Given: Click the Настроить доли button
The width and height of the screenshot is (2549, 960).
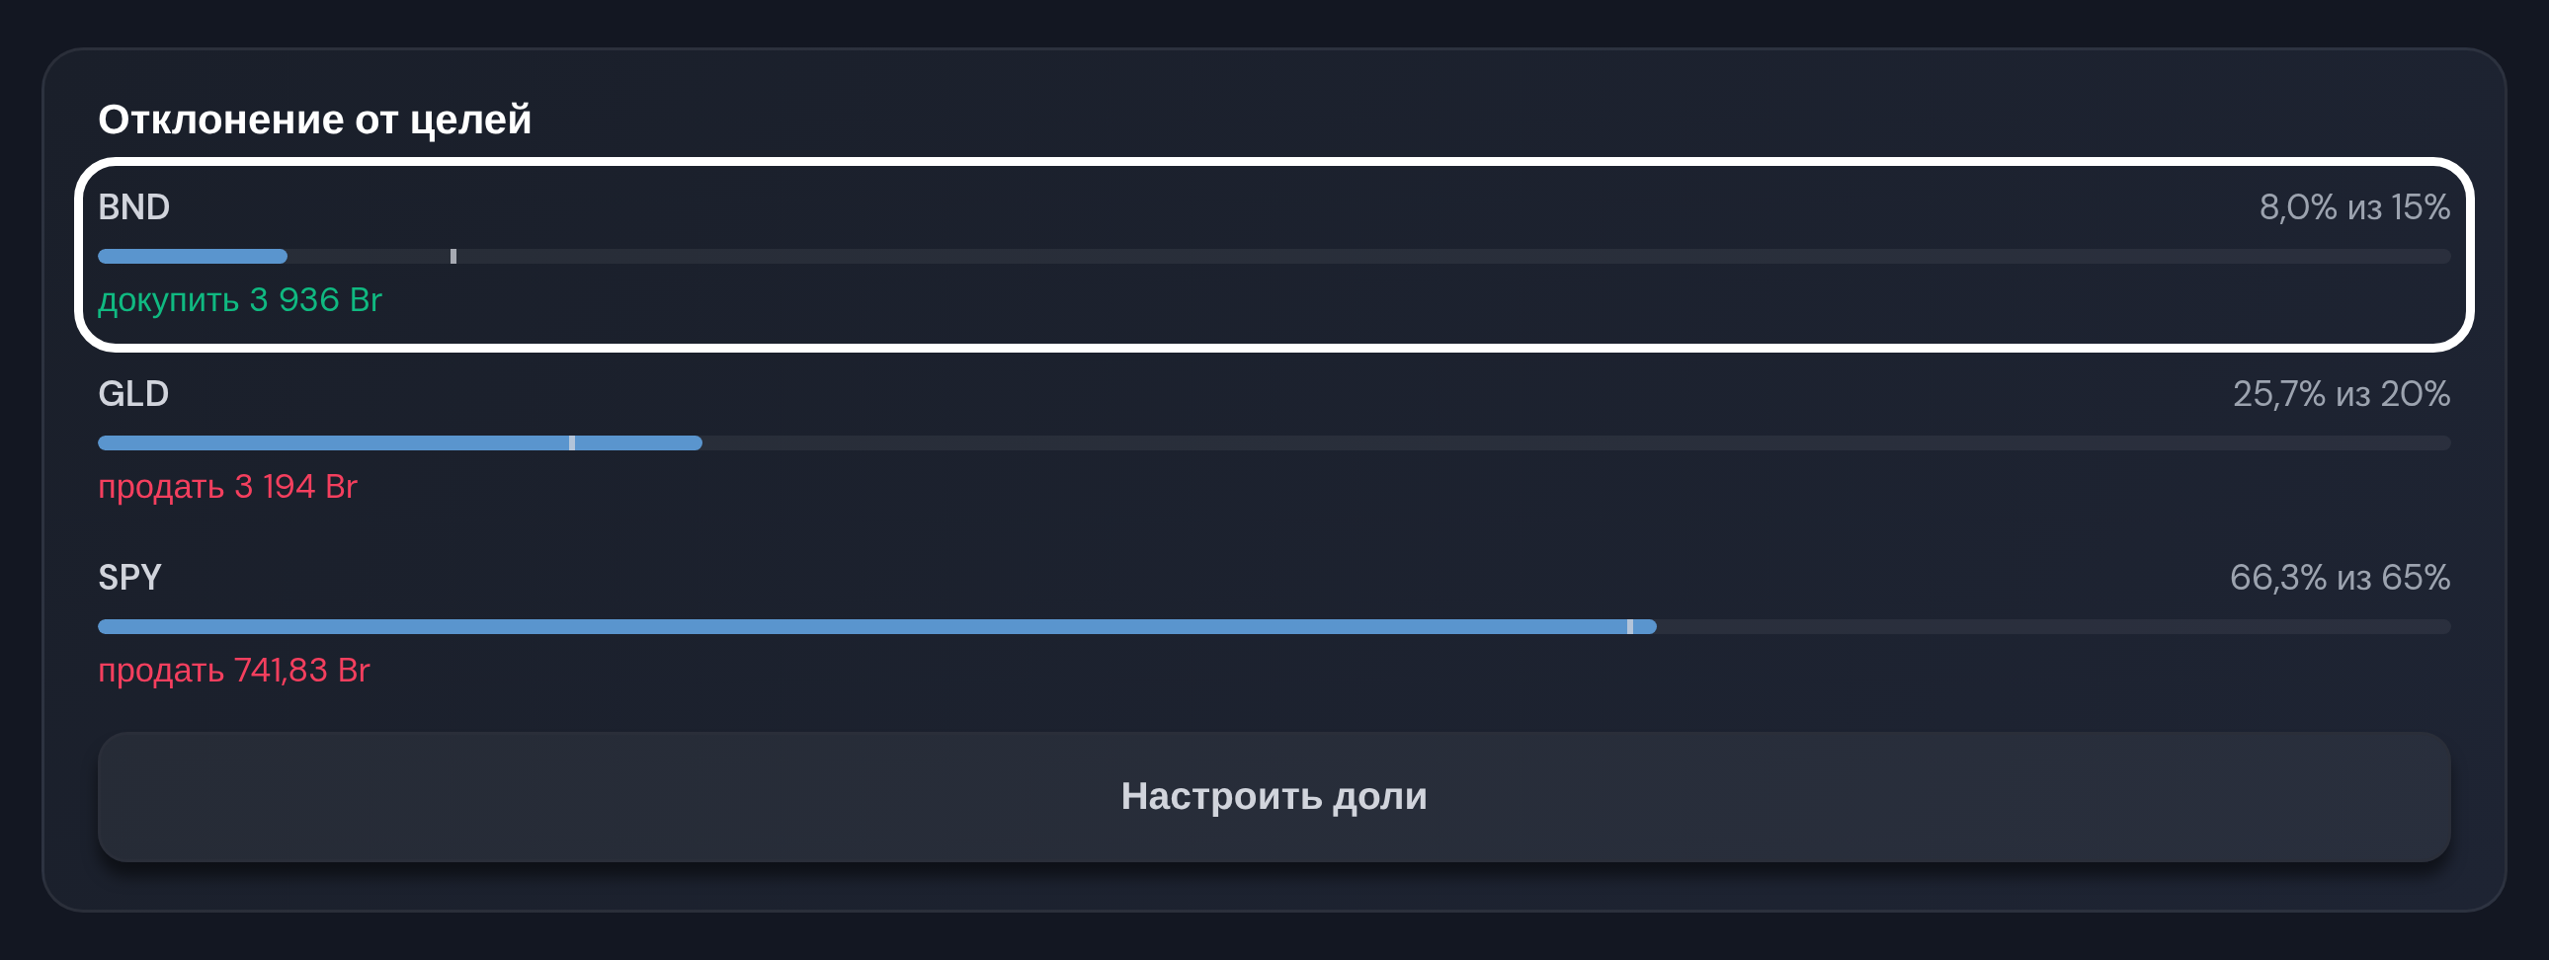Looking at the screenshot, I should click(x=1274, y=797).
